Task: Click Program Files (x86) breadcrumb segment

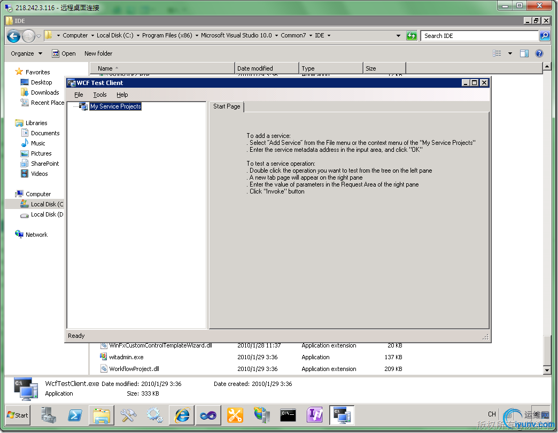Action: point(167,35)
